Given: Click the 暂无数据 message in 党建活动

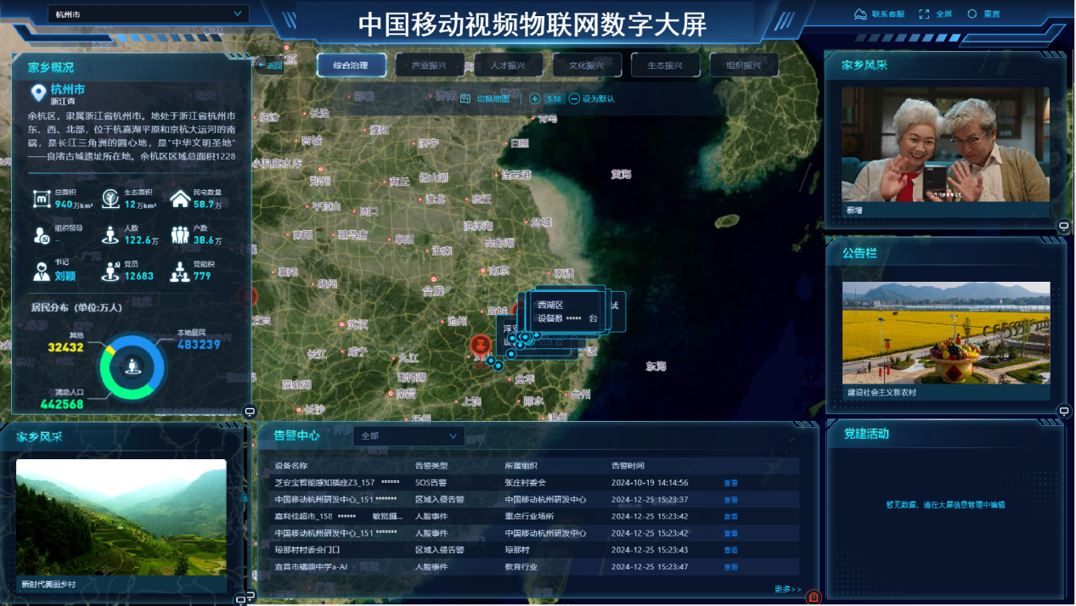Looking at the screenshot, I should pos(945,505).
